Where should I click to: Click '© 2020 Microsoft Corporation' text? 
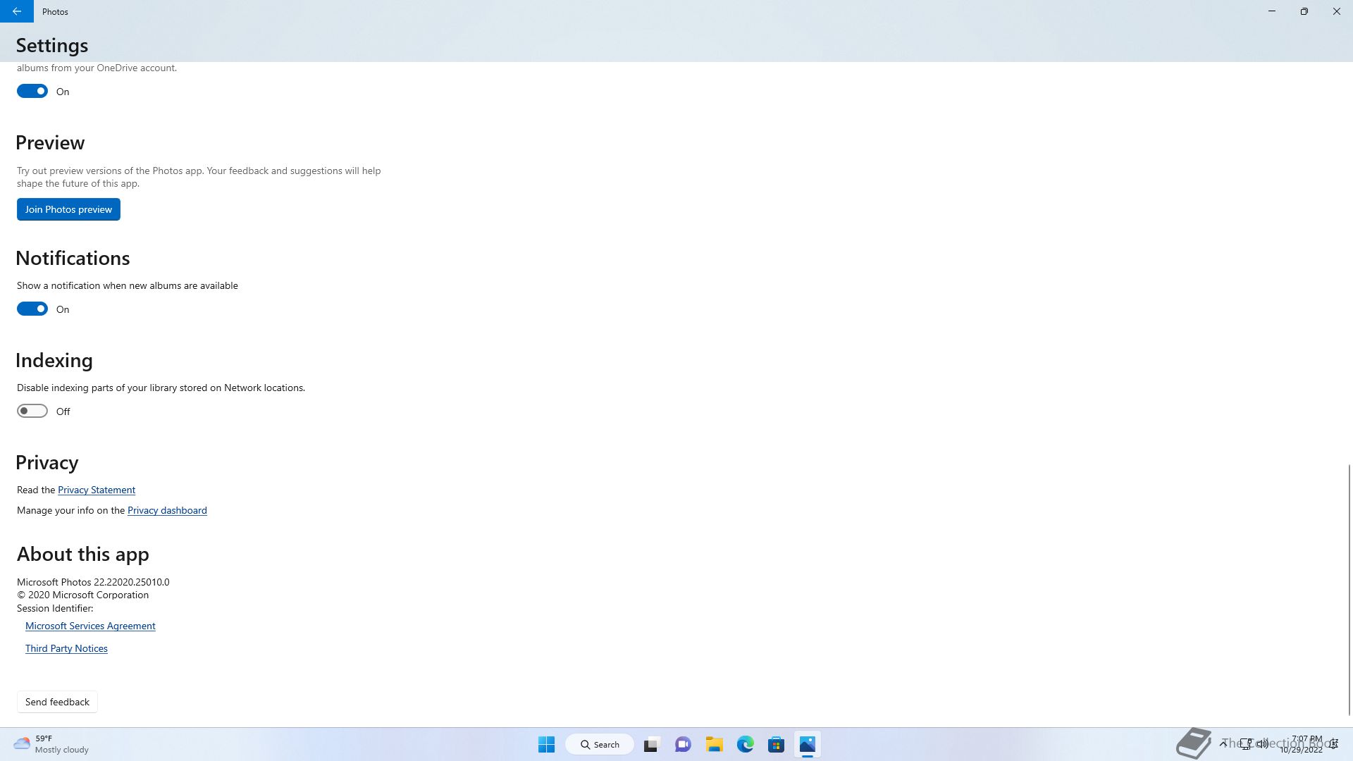(x=82, y=595)
